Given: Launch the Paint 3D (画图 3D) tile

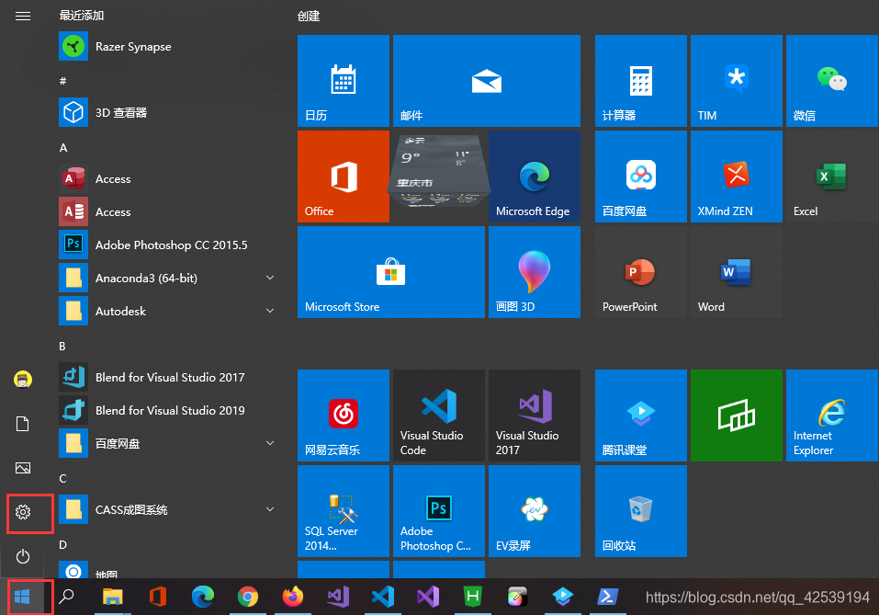Looking at the screenshot, I should 535,272.
